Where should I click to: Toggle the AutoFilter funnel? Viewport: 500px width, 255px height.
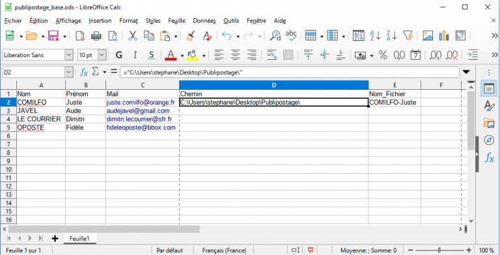(408, 36)
